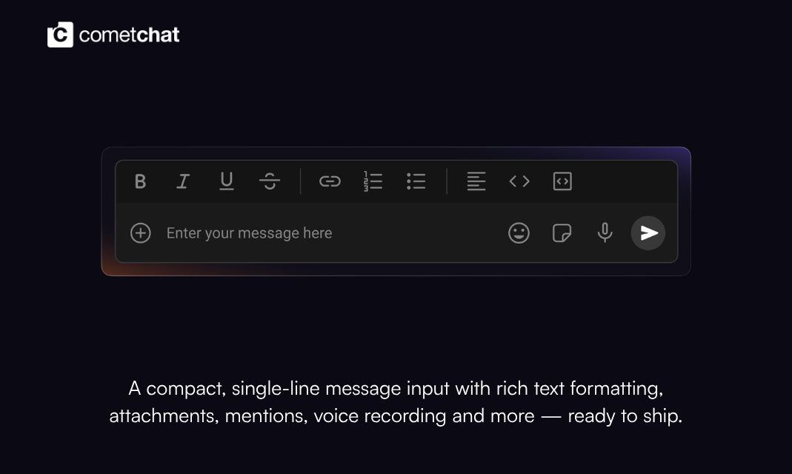Open the attachment options

point(140,233)
